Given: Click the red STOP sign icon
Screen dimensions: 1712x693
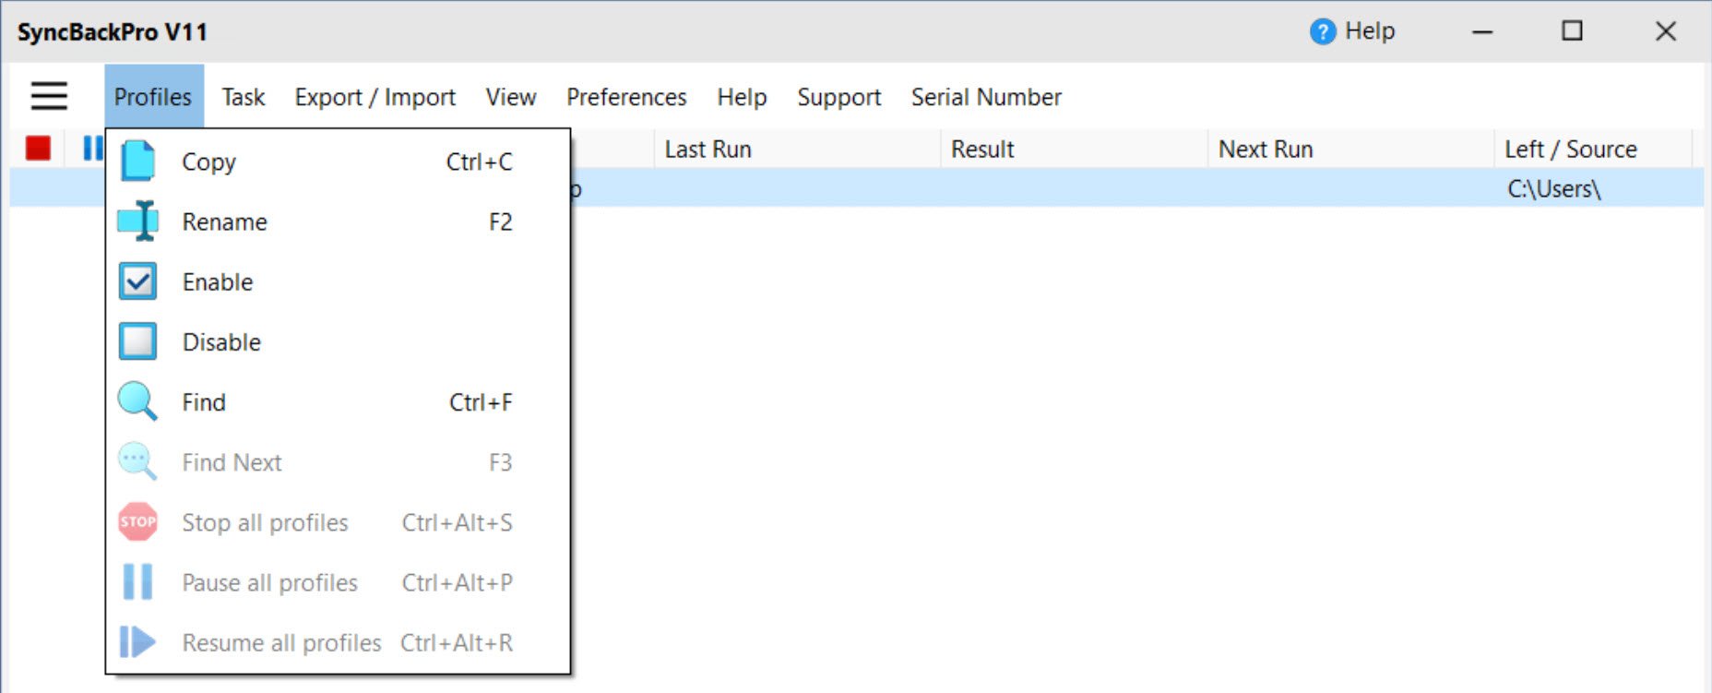Looking at the screenshot, I should click(138, 522).
